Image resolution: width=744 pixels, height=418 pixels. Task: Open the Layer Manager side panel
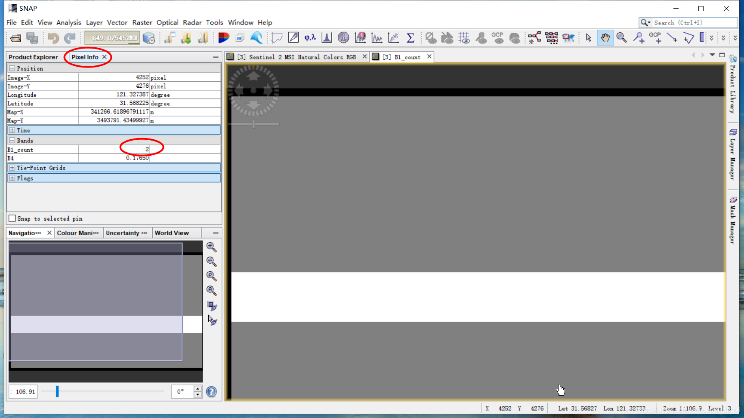[733, 154]
